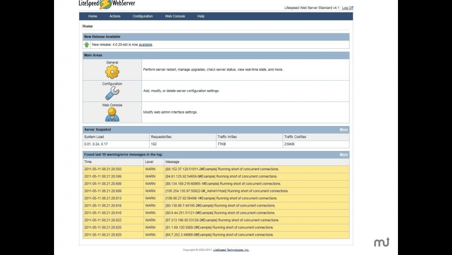Open the Configuration menu in navigation bar

[143, 16]
